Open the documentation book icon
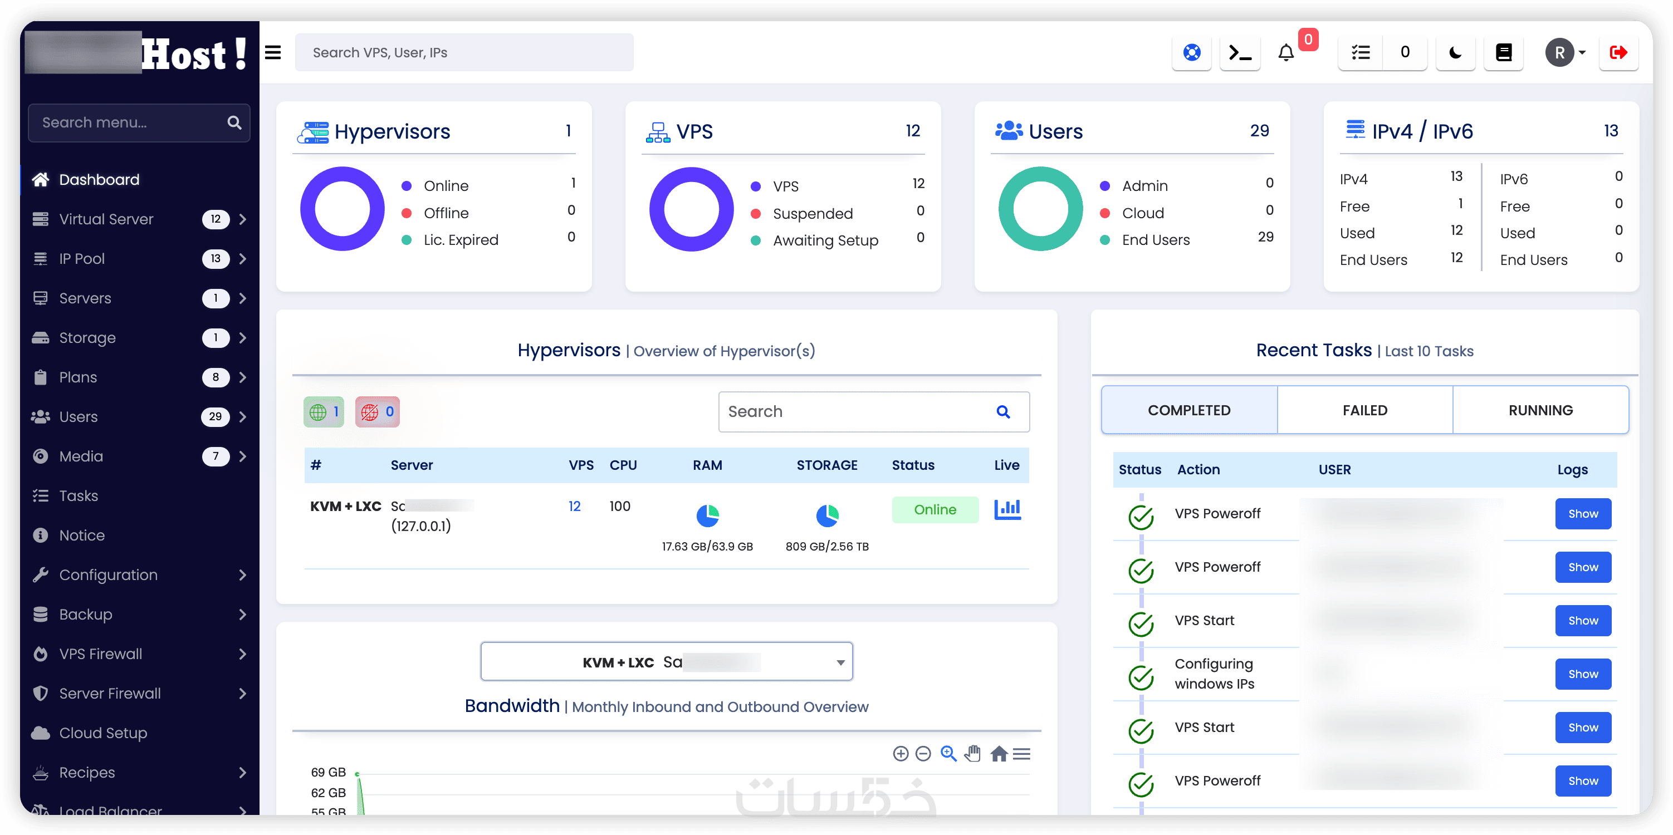The height and width of the screenshot is (835, 1673). 1504,52
